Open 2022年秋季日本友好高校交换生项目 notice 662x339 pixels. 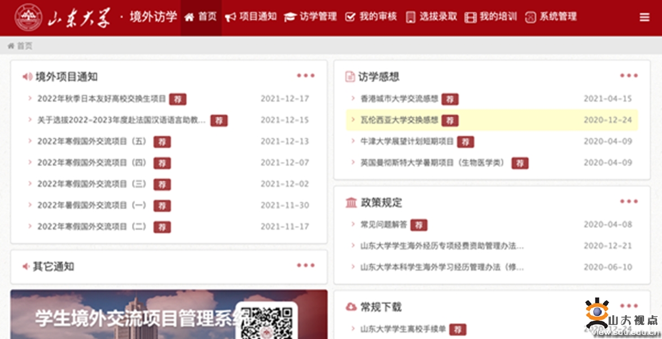[102, 99]
